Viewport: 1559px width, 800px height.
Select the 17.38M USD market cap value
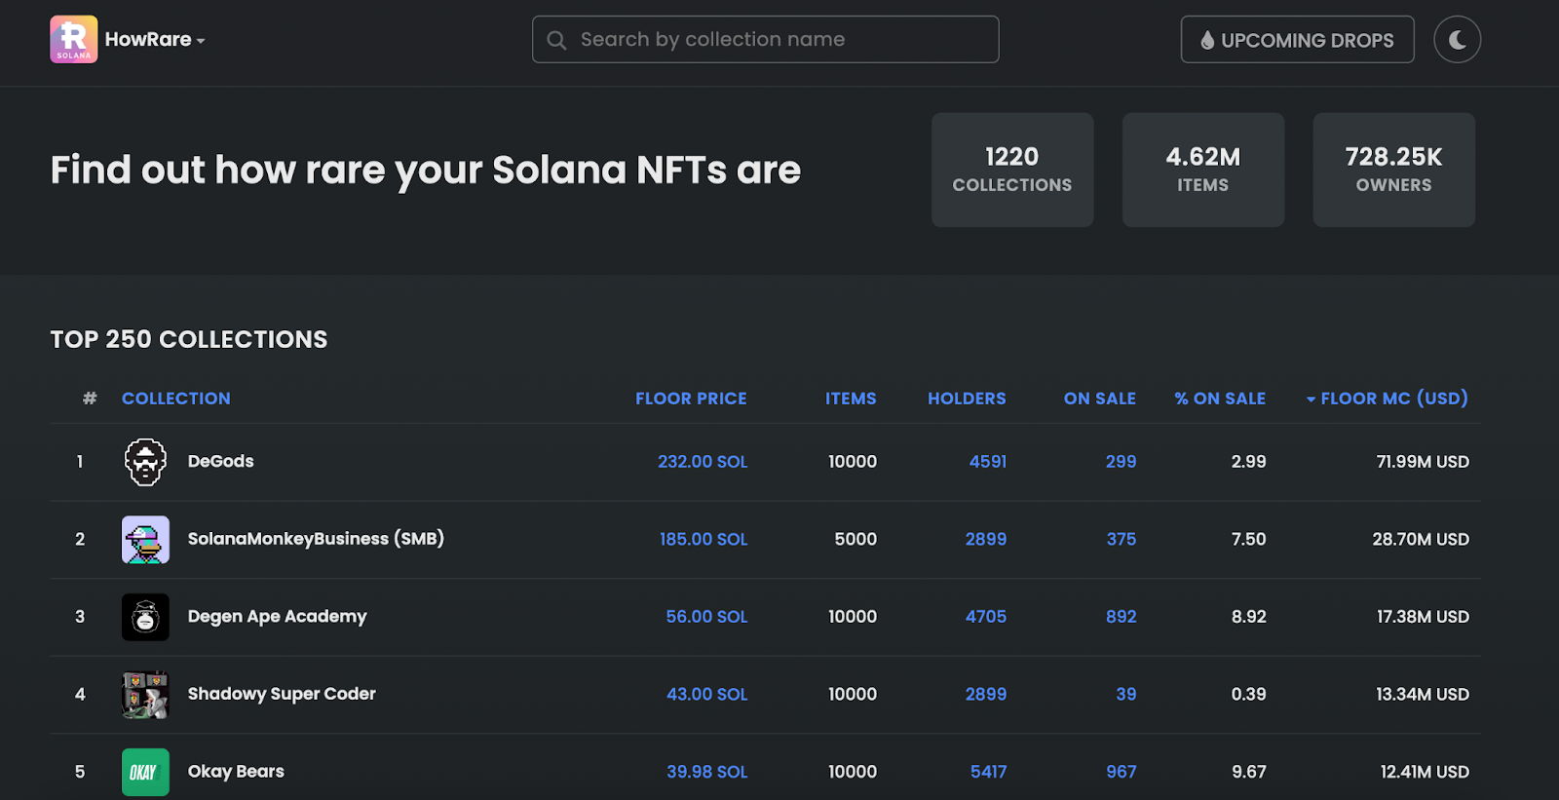(x=1423, y=617)
